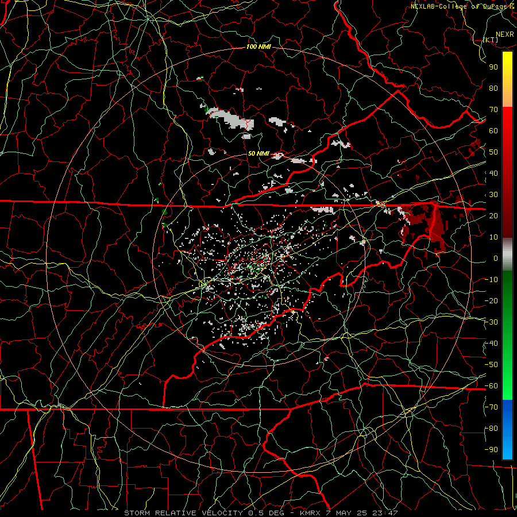Click the 10 value on the velocity scale
This screenshot has height=517, width=517.
(493, 237)
